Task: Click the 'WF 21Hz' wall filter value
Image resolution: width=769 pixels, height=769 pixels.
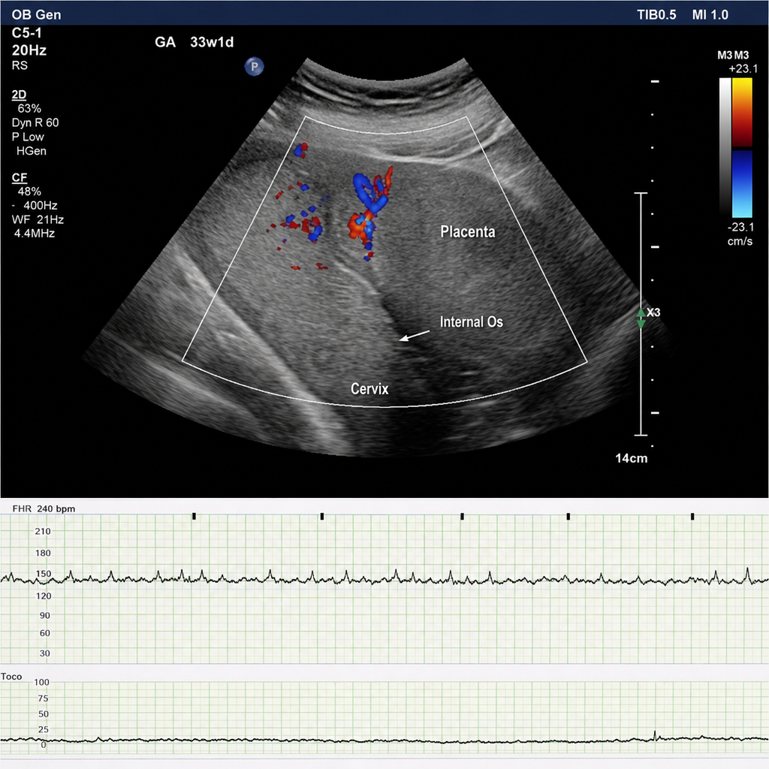Action: (38, 220)
